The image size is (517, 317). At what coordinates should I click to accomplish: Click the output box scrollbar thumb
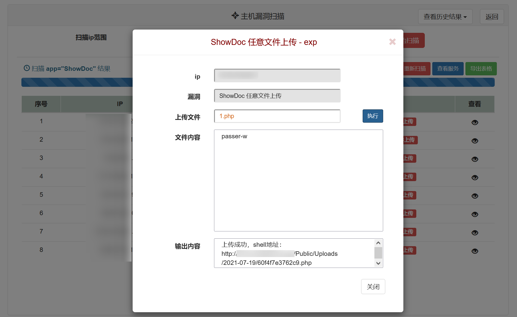click(378, 253)
